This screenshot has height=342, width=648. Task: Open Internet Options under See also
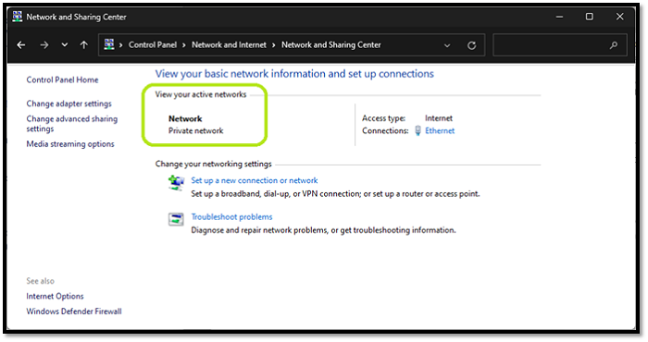[x=55, y=296]
